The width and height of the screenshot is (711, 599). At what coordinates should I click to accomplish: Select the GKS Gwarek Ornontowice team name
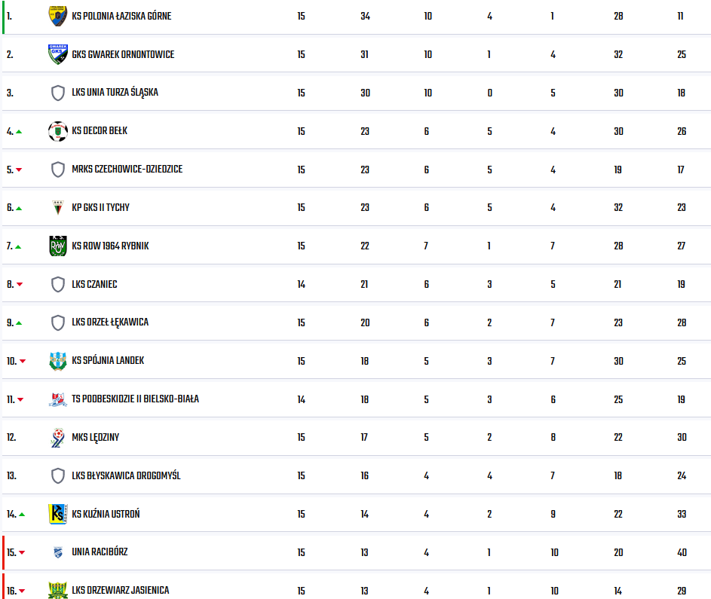click(x=123, y=54)
